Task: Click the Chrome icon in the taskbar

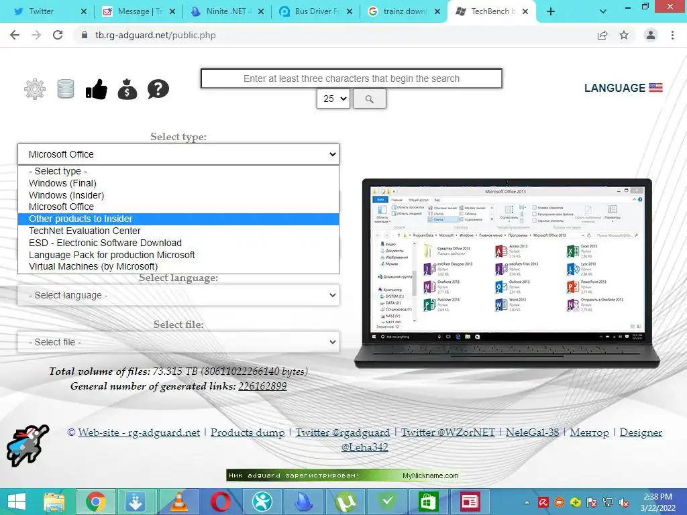Action: (96, 502)
